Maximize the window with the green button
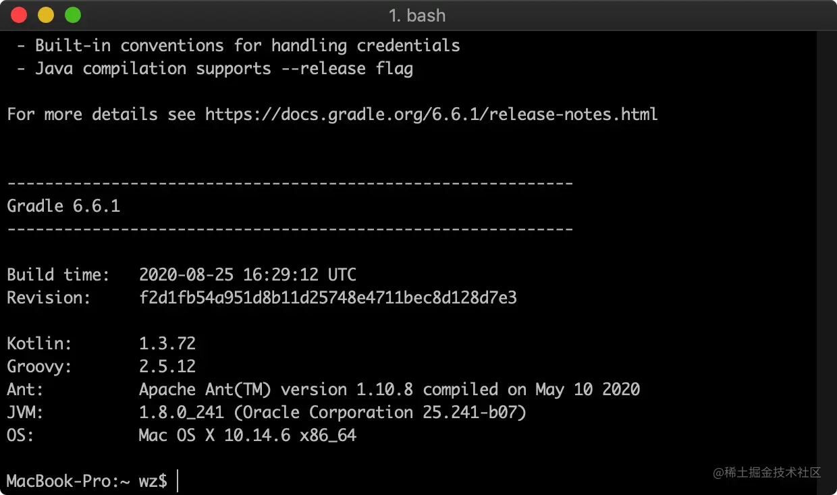This screenshot has height=495, width=837. pos(72,15)
